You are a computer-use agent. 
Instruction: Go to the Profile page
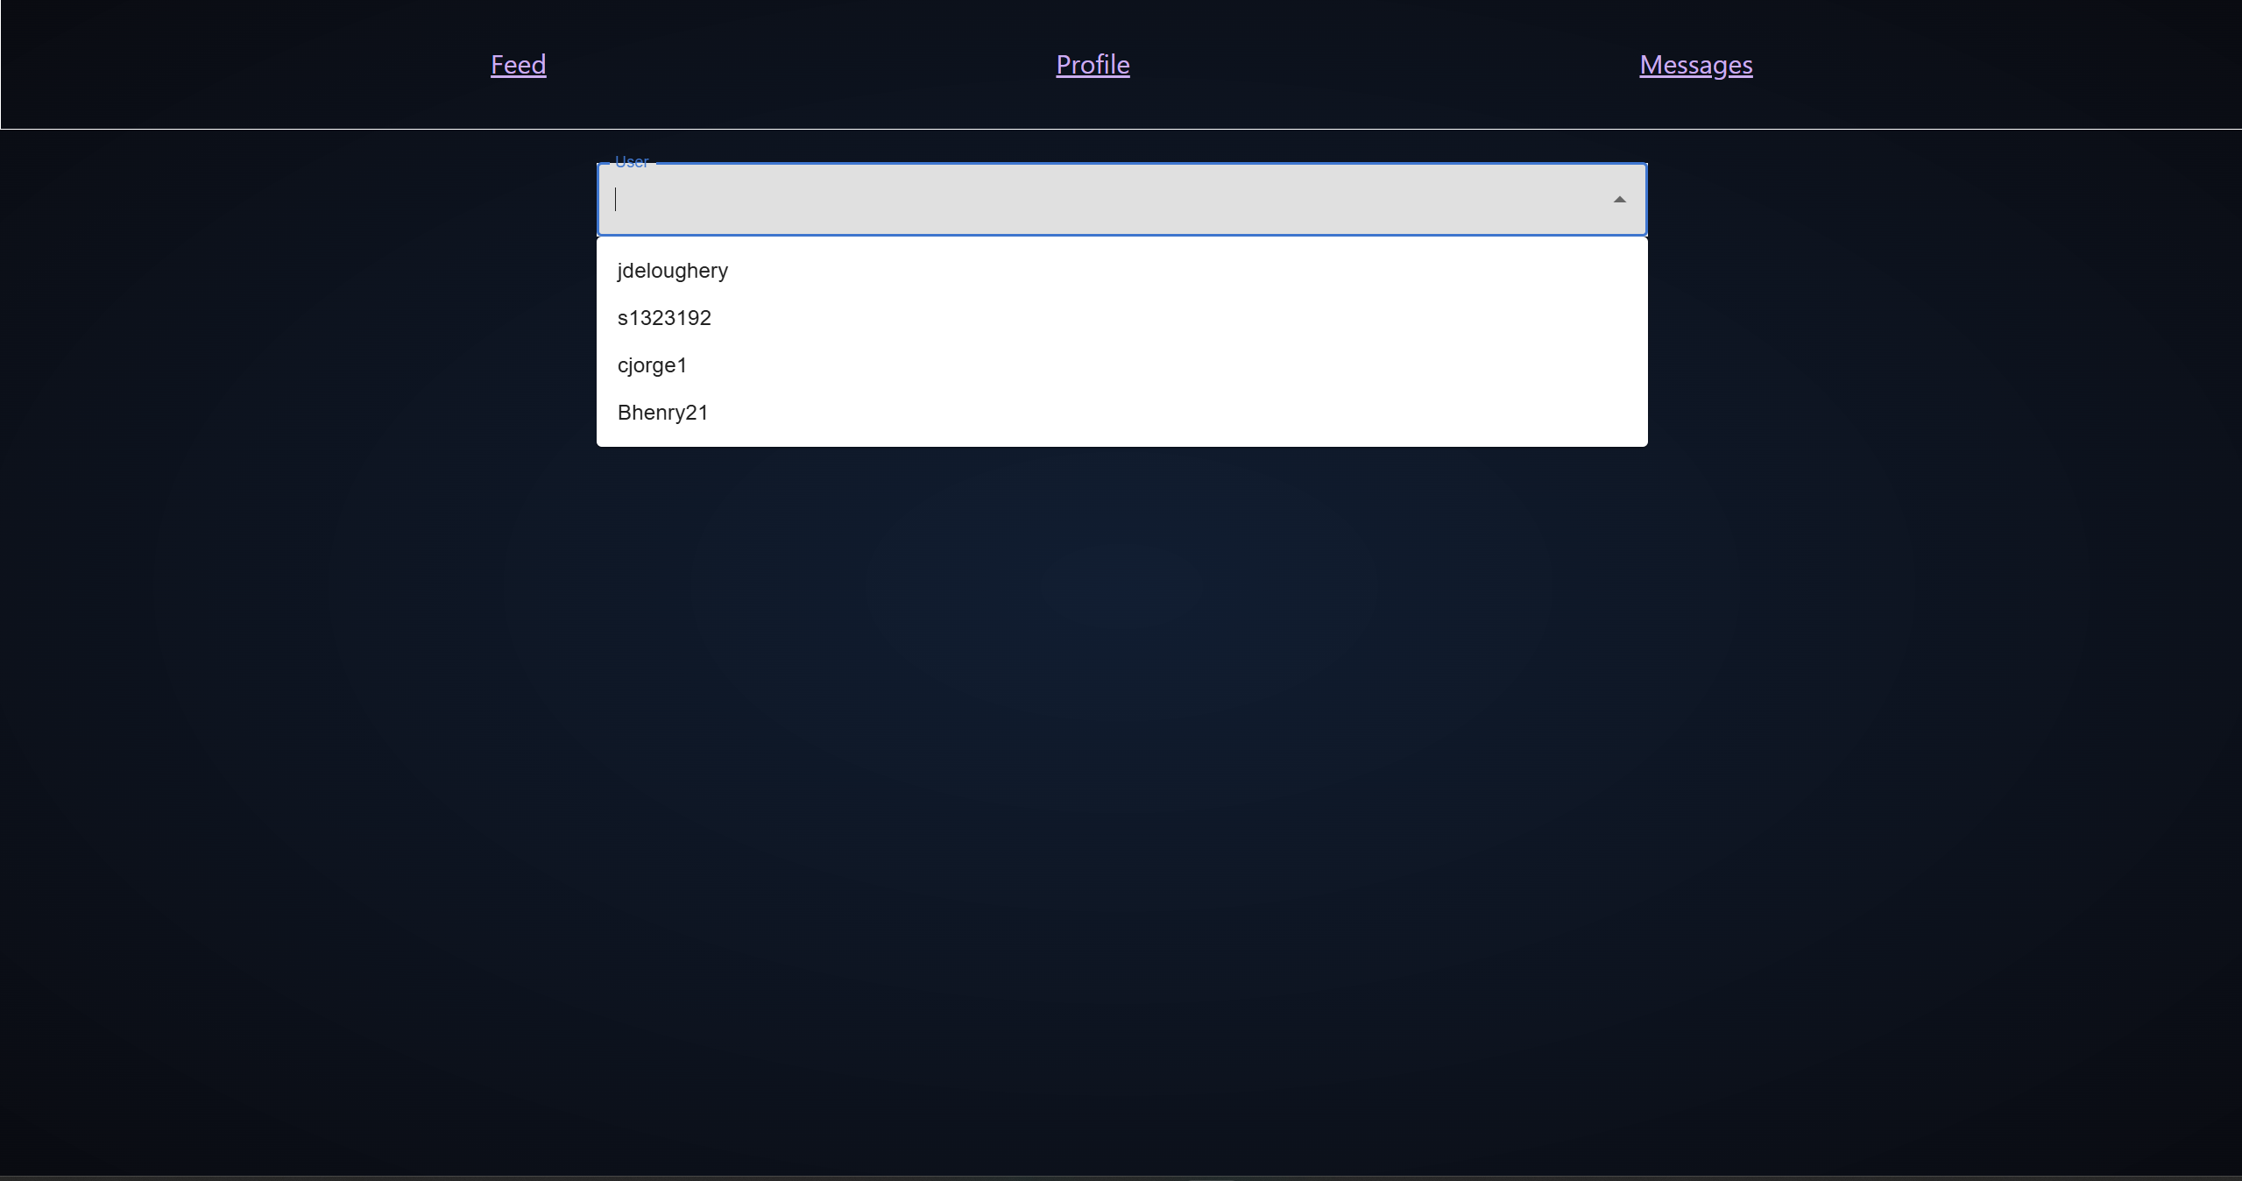coord(1093,65)
